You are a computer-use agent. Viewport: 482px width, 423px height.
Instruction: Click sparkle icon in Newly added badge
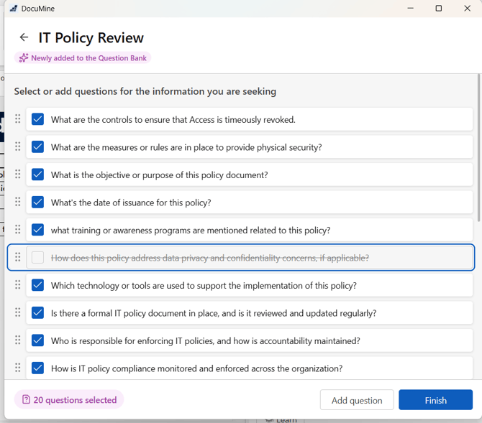(23, 58)
